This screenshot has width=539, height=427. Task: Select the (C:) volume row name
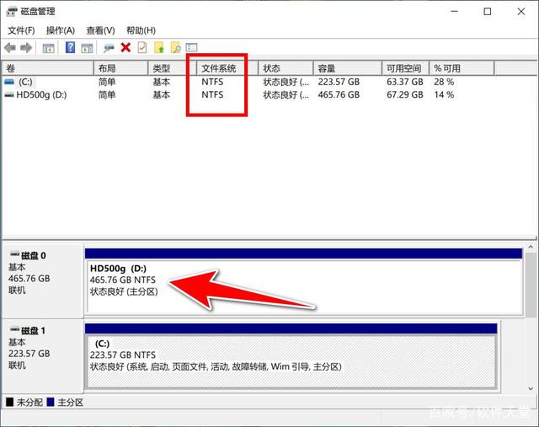coord(25,82)
